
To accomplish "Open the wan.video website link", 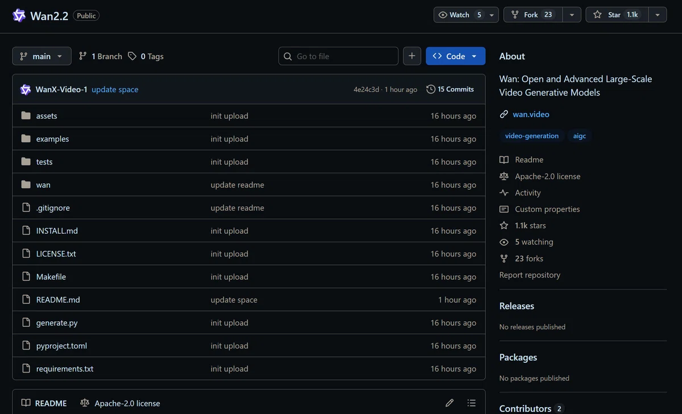I will click(531, 114).
